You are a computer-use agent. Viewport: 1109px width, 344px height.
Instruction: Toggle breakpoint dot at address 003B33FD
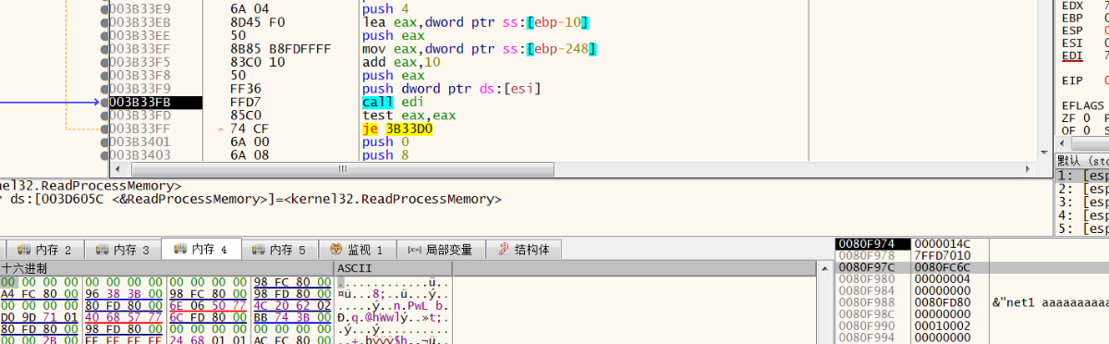pyautogui.click(x=104, y=116)
